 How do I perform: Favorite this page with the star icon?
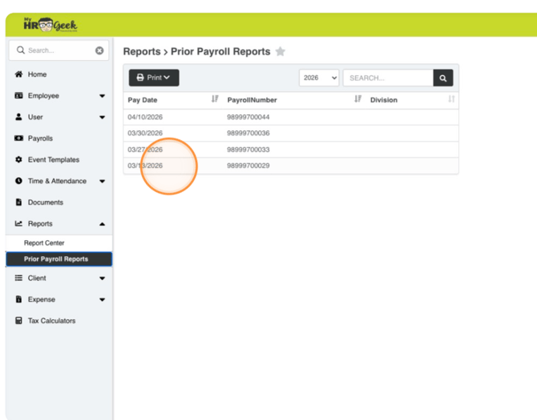pos(281,52)
